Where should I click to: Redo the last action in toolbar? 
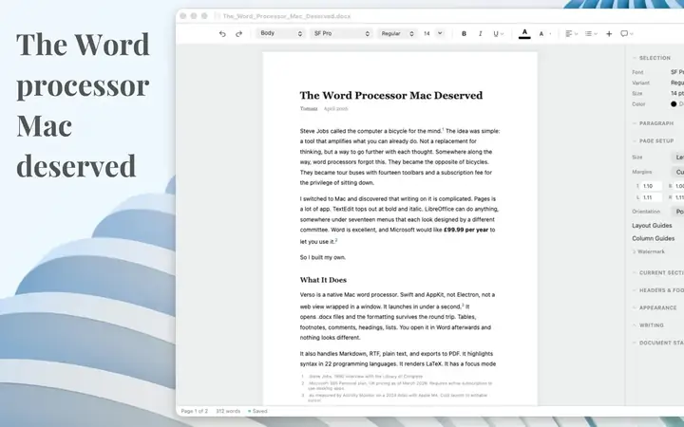(x=238, y=33)
